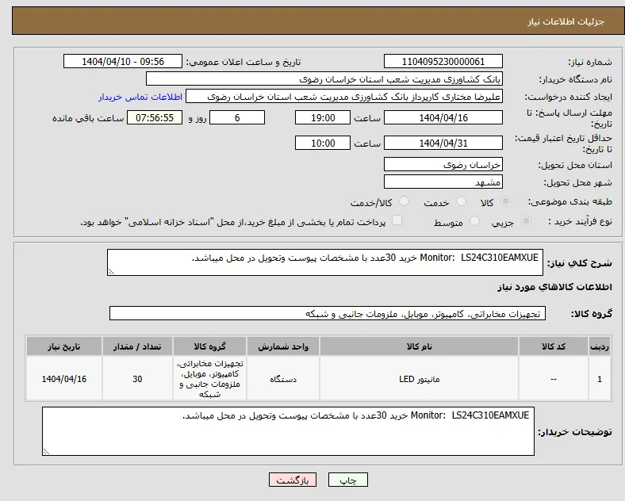The height and width of the screenshot is (501, 625).
Task: Click the گروه کالا goods group field
Action: tap(328, 313)
